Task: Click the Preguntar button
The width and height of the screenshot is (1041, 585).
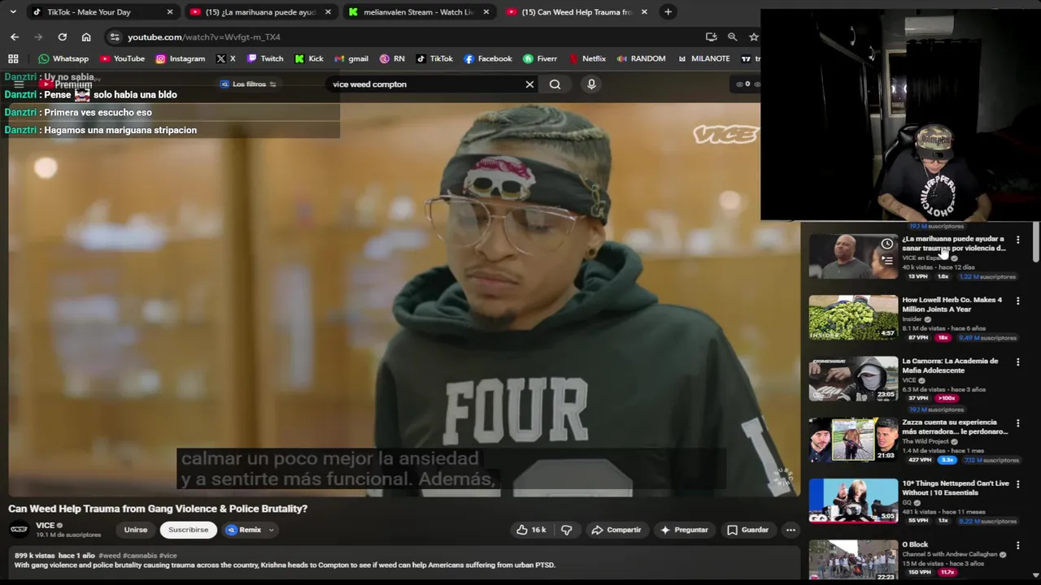Action: [684, 530]
